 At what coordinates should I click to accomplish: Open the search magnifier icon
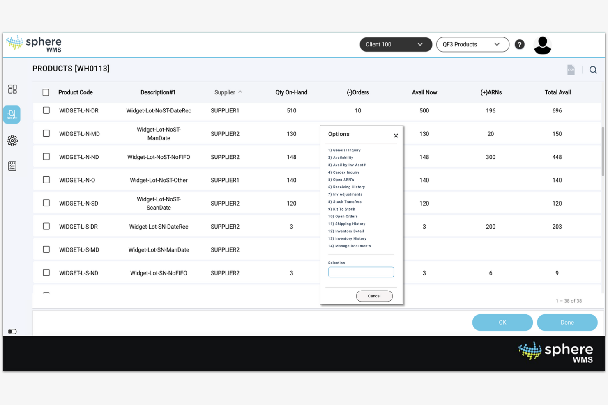[x=593, y=70]
